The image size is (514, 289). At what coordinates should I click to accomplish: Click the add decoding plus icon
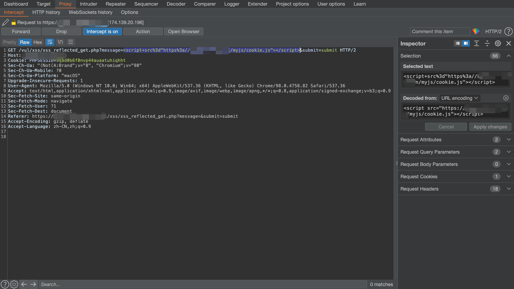pyautogui.click(x=506, y=98)
